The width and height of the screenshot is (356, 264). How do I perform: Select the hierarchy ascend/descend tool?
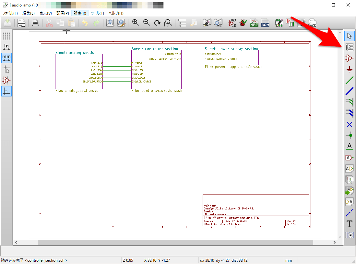(350, 47)
